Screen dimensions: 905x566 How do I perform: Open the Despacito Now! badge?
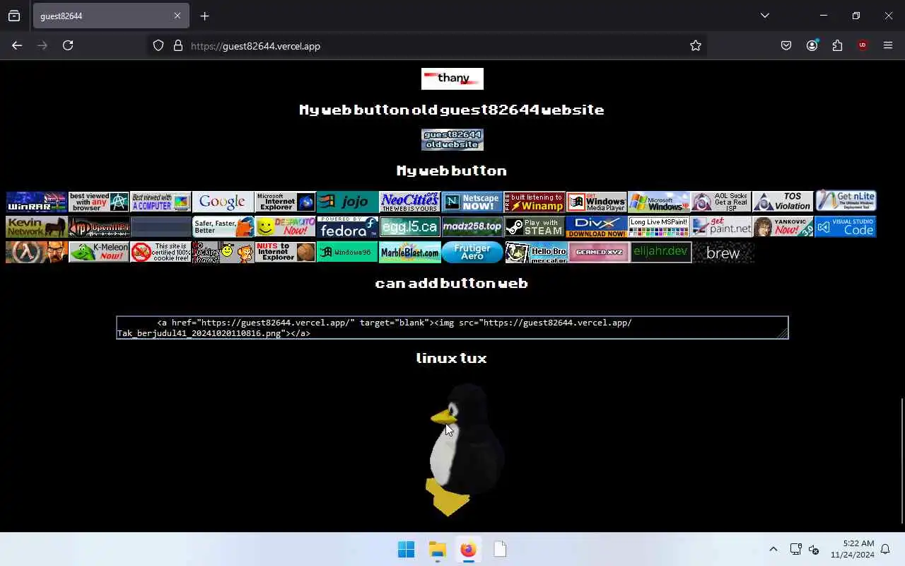click(x=285, y=227)
